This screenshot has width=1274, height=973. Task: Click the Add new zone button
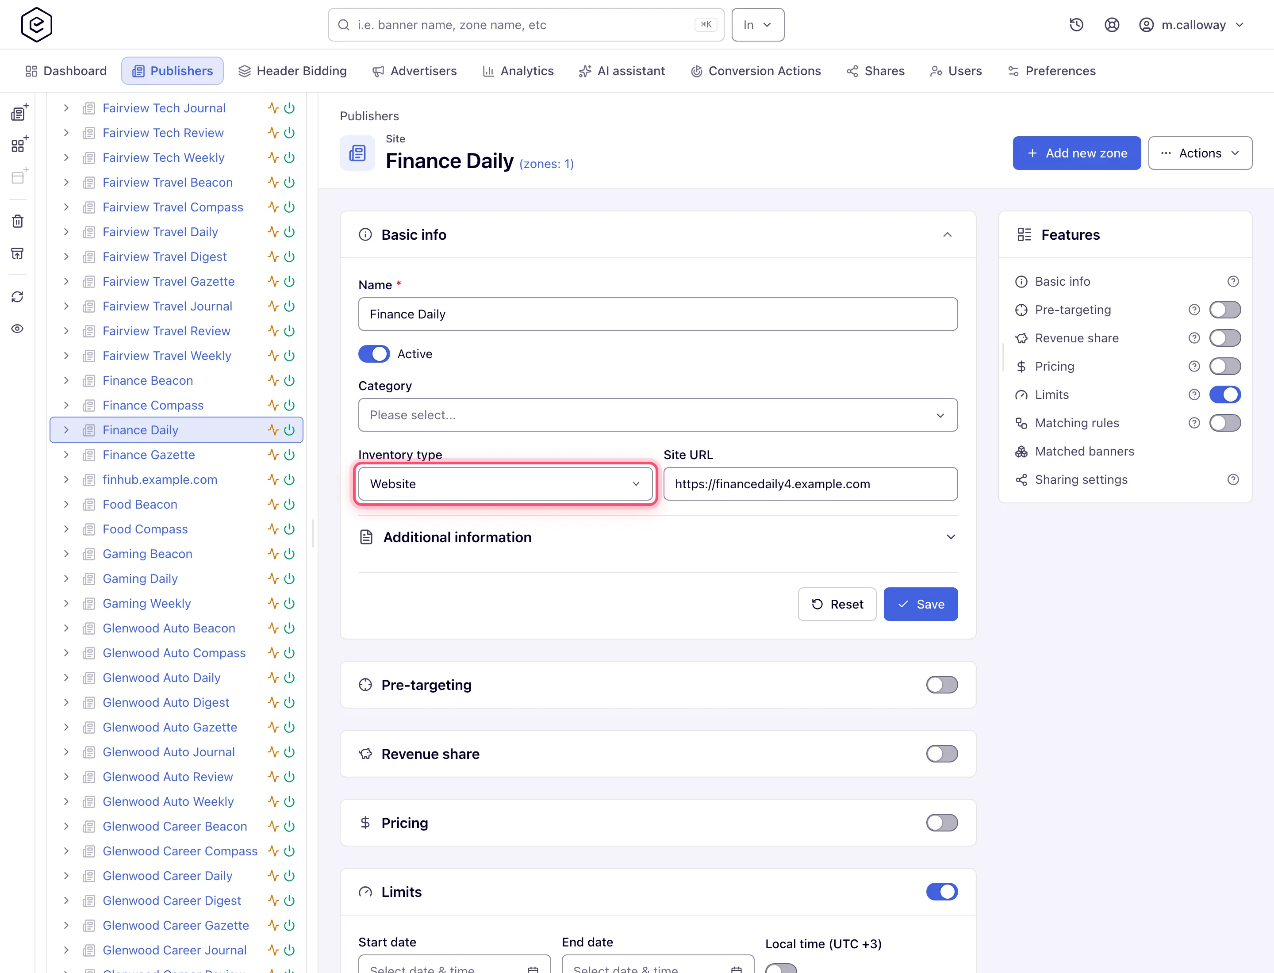[x=1076, y=153]
